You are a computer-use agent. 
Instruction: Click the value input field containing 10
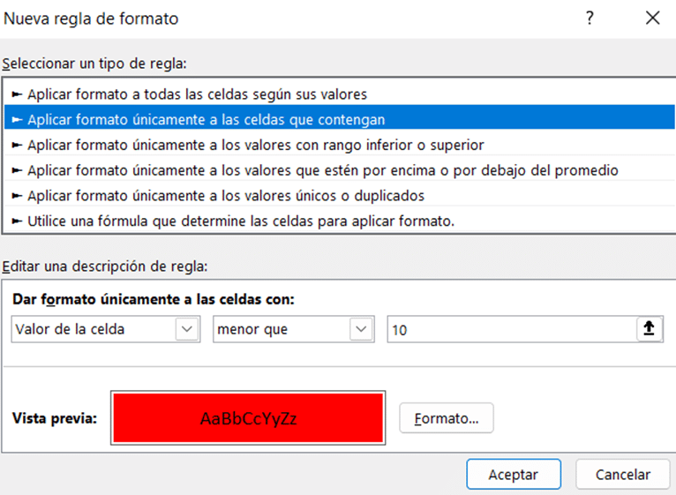point(510,329)
